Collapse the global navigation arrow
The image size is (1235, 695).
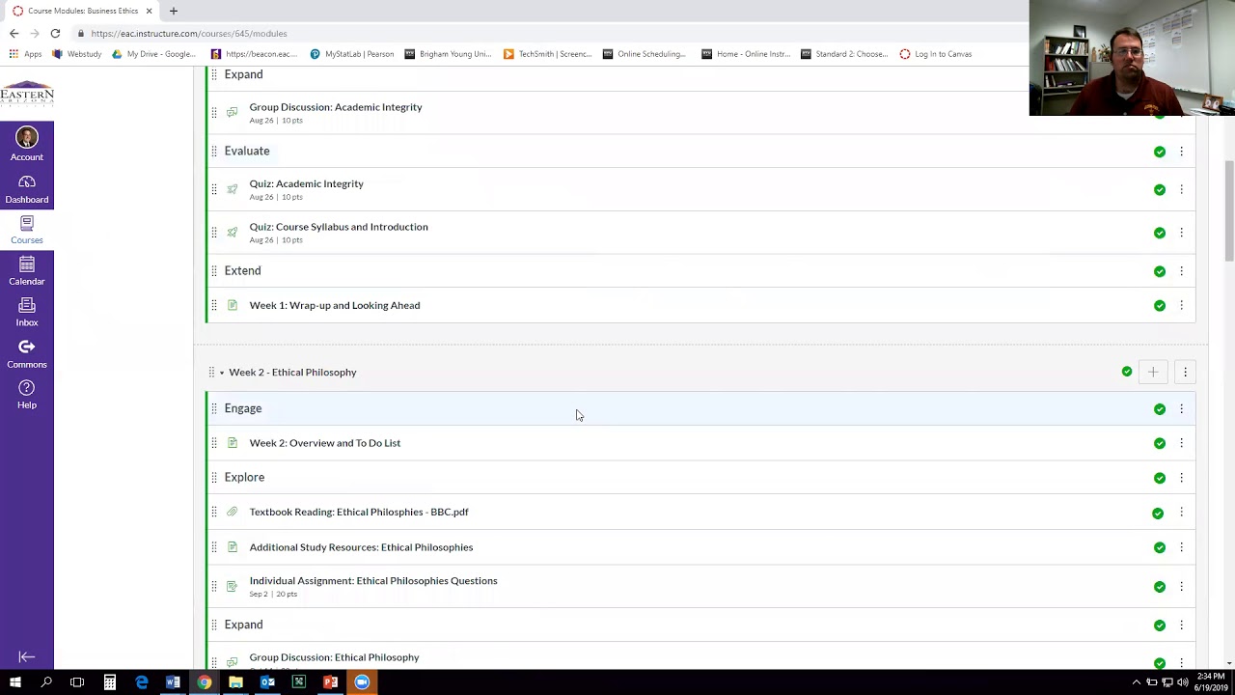pos(27,657)
